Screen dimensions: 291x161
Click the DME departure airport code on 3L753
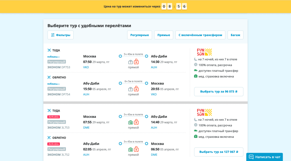86,128
